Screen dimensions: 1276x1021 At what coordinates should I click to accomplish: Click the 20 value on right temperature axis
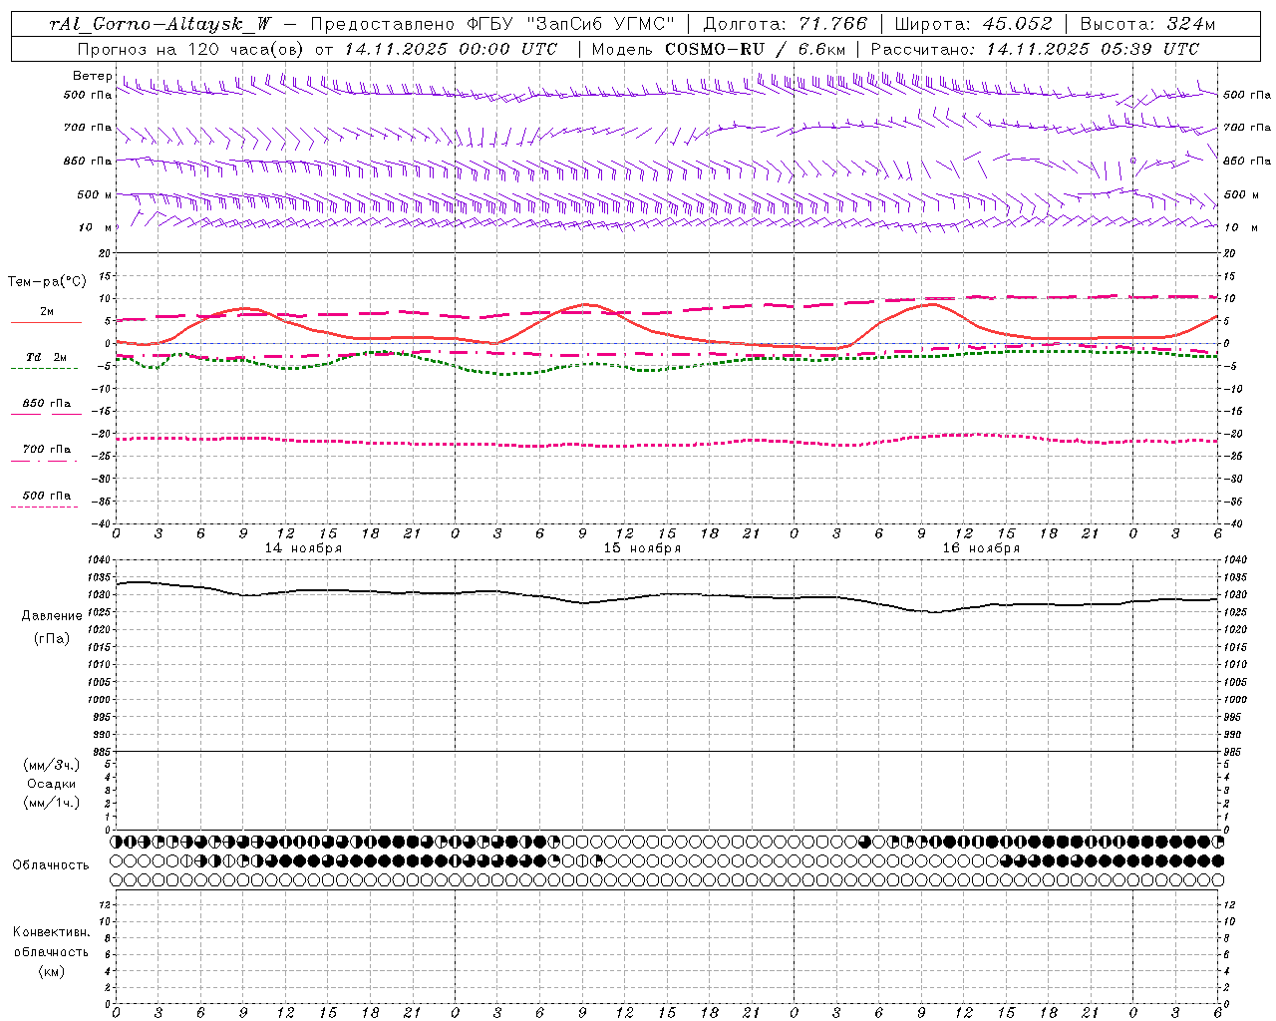(x=1230, y=254)
